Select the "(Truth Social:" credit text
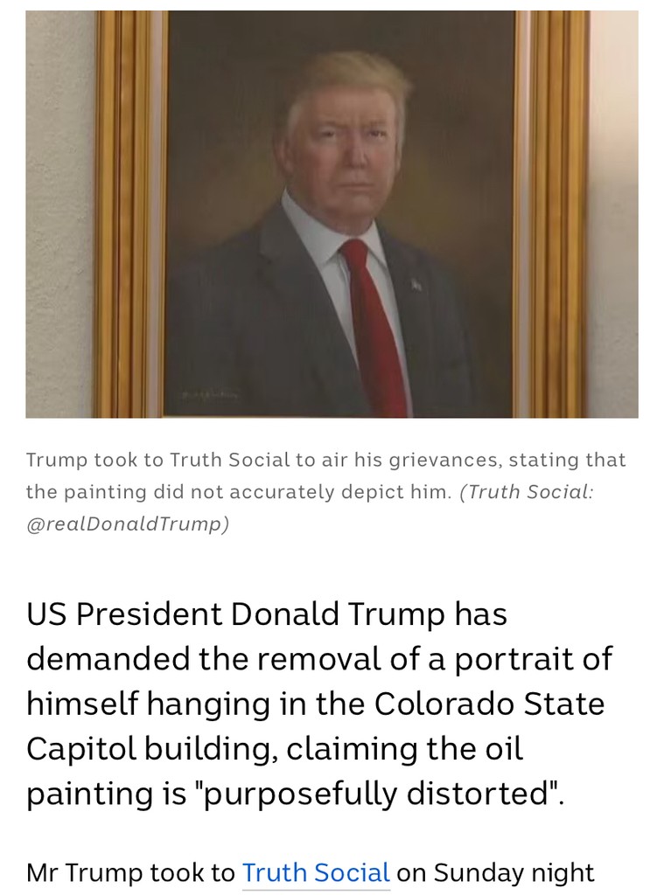This screenshot has height=895, width=664. pos(527,491)
